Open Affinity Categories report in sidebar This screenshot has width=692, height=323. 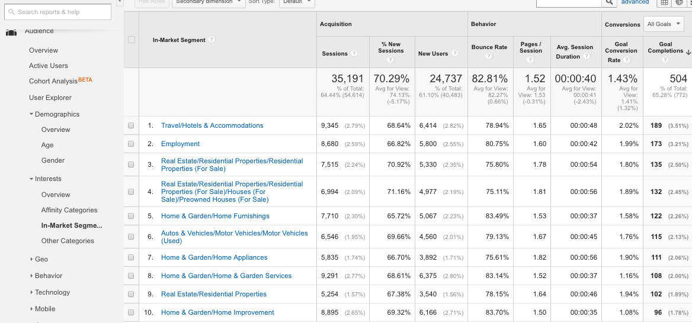tap(69, 210)
